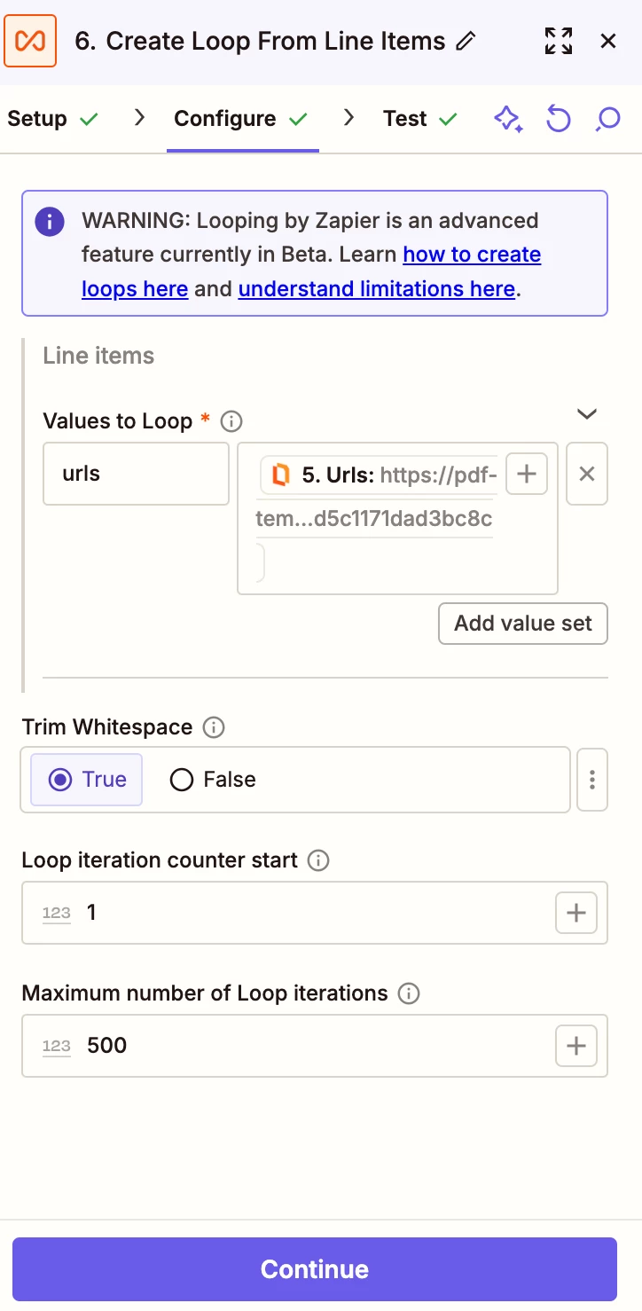
Task: Open the Setup tab
Action: [x=53, y=119]
